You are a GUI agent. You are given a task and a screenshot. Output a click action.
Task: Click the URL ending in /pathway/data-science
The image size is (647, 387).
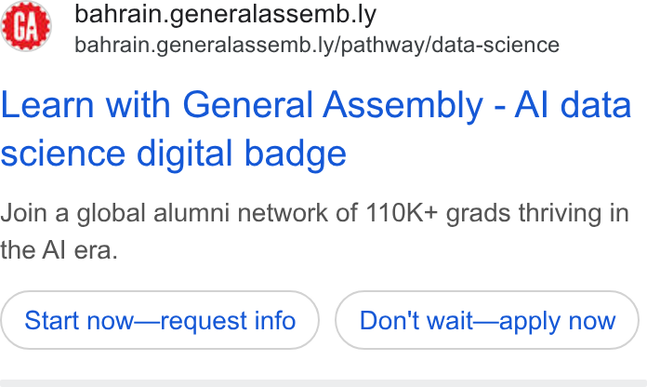pos(317,45)
